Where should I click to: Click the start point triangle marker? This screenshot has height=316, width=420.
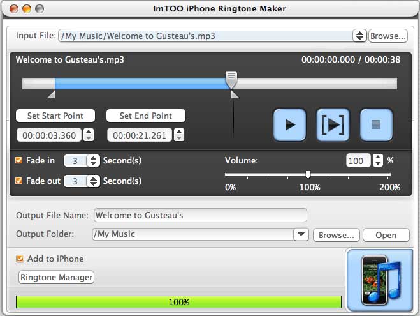tap(52, 95)
